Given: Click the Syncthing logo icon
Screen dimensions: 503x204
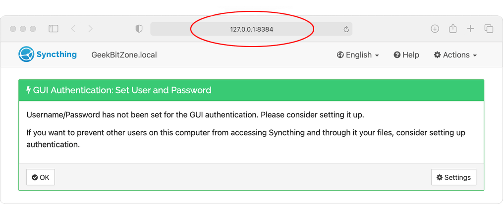Looking at the screenshot, I should (26, 54).
